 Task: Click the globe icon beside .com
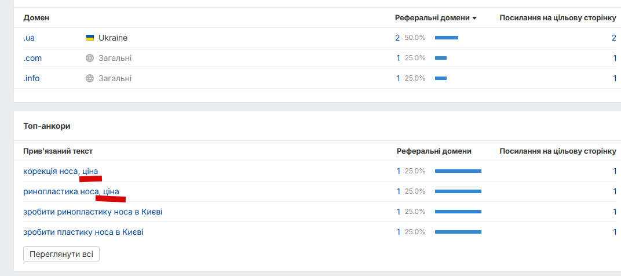coord(90,58)
